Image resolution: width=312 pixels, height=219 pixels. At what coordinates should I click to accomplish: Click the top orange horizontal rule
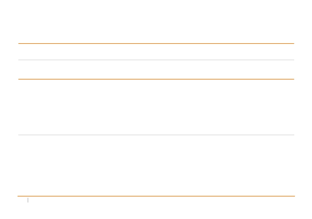point(156,44)
